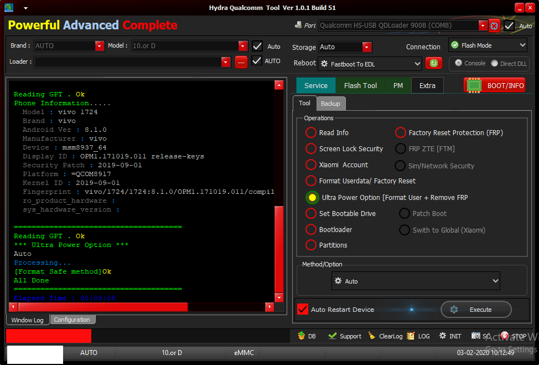Click the status bar date and time

coord(485,353)
